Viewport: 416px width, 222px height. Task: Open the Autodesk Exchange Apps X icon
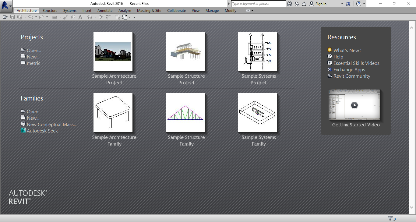(x=348, y=4)
